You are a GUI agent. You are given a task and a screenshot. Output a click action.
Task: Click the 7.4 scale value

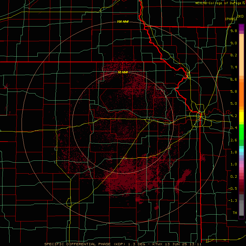[234, 67]
